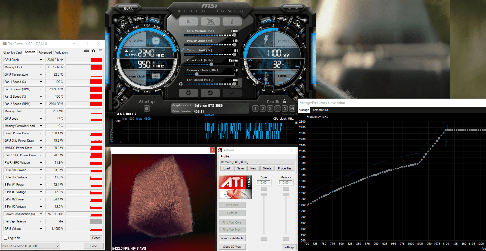Image resolution: width=486 pixels, height=251 pixels.
Task: Click the Kombustor K button
Action: (x=188, y=21)
